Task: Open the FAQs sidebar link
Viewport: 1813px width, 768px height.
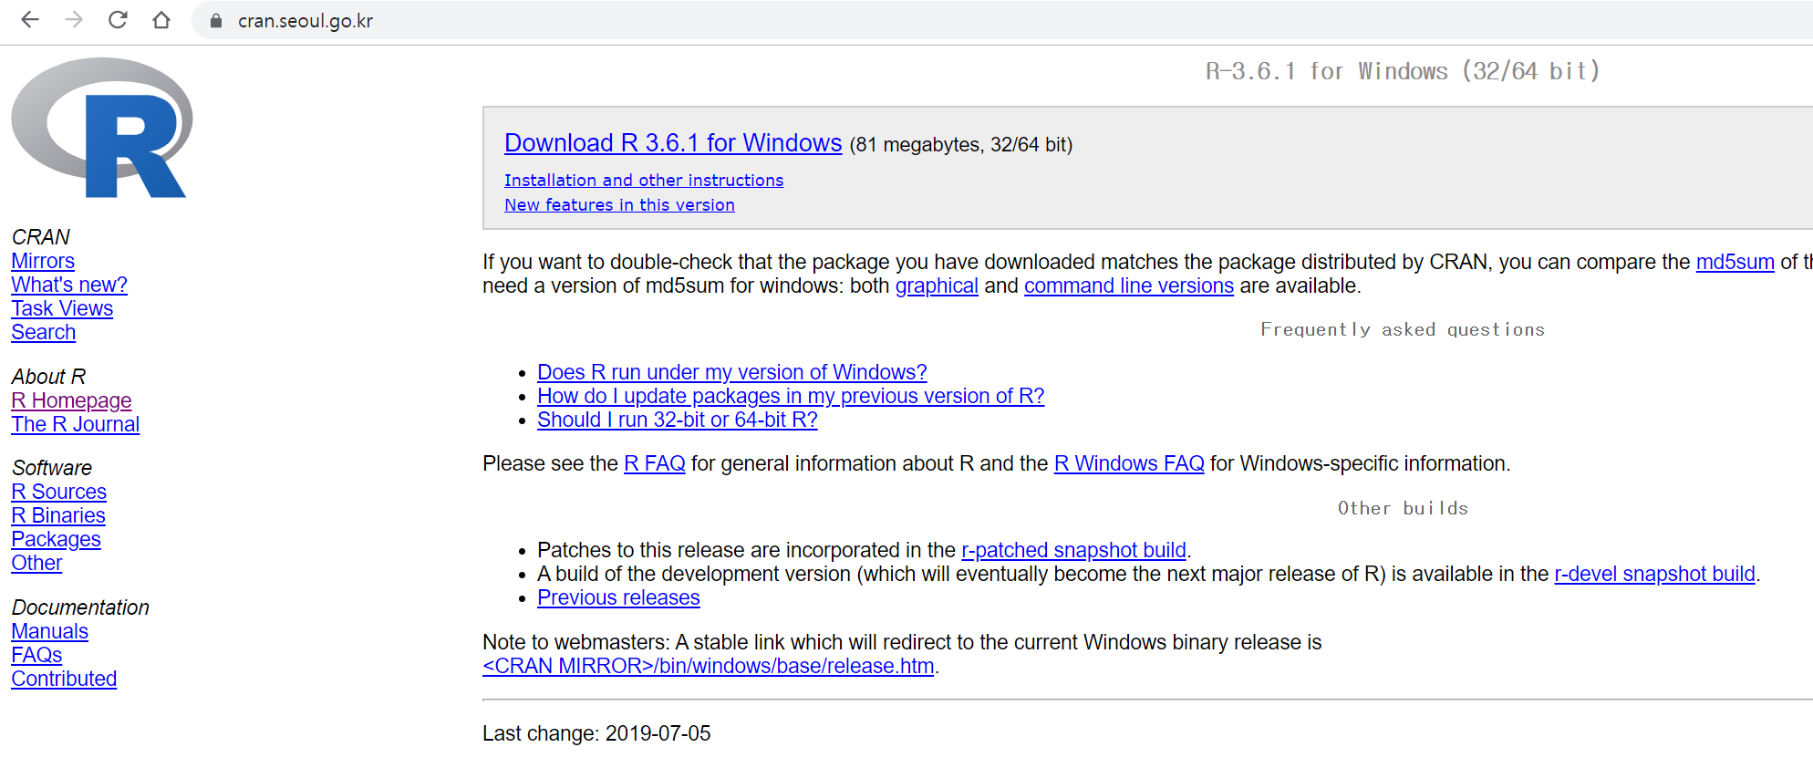Action: [36, 655]
